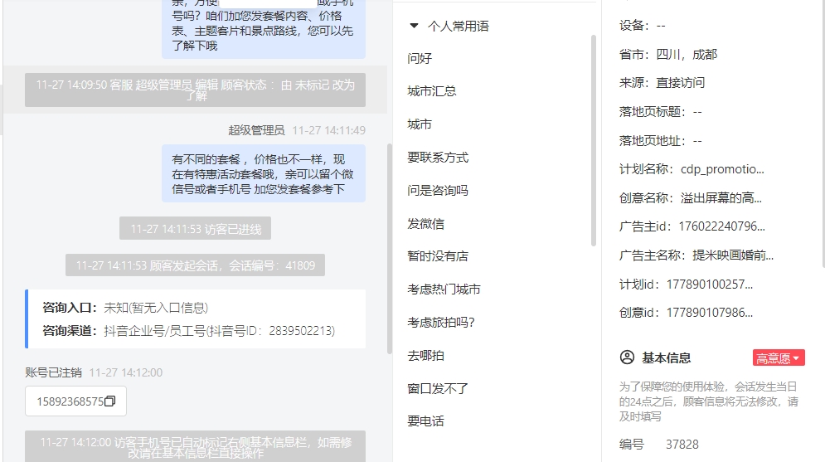The width and height of the screenshot is (825, 462).
Task: Click the notice 访客手机号已自动标记
Action: pos(195,447)
